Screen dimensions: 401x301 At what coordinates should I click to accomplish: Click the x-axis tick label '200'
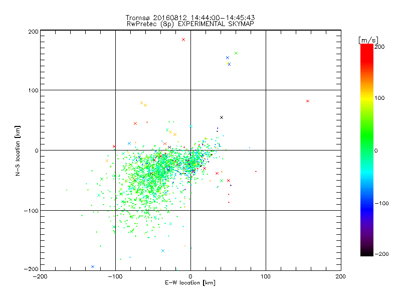341,276
